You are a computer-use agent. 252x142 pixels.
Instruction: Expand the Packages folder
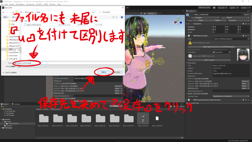pyautogui.click(x=1, y=128)
